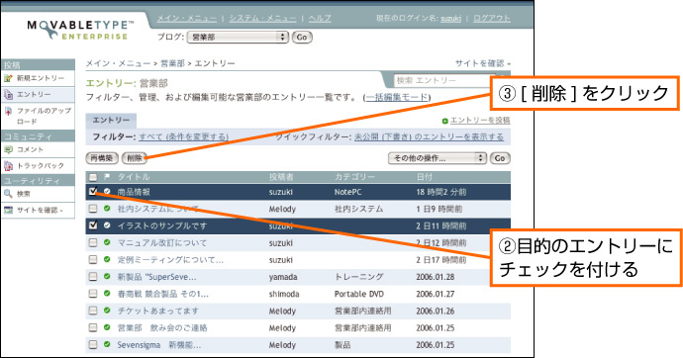
Task: Check the 営業部 飲み会のご連絡 entry checkbox
Action: tap(93, 327)
